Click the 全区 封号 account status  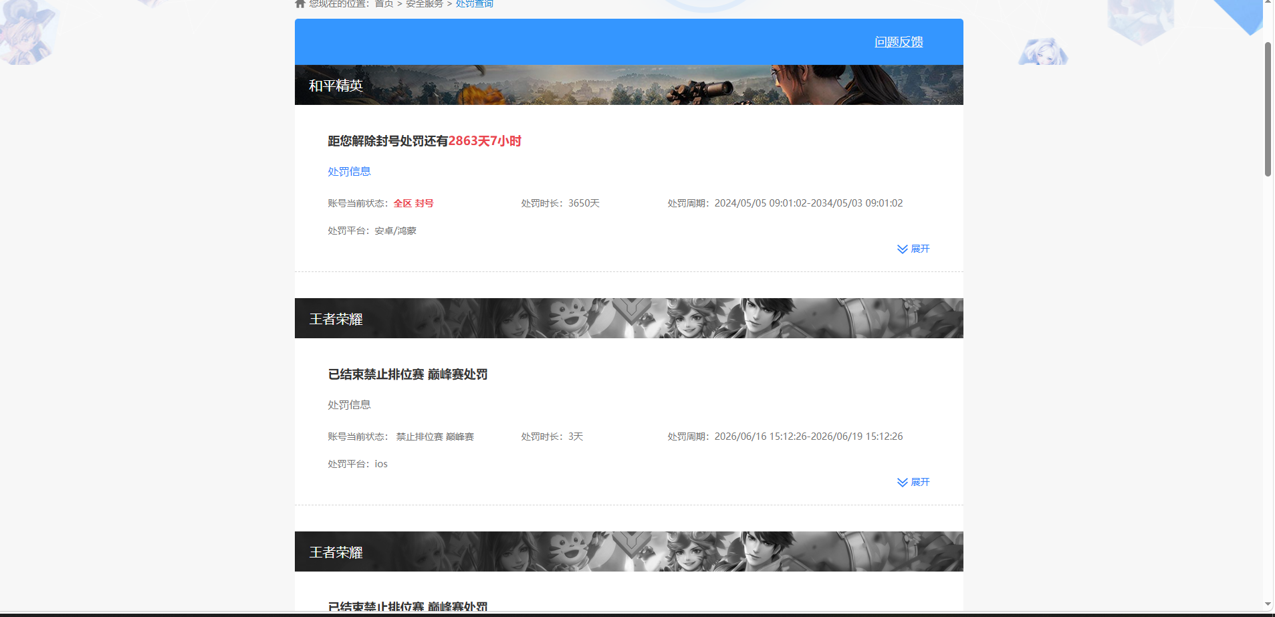coord(414,203)
